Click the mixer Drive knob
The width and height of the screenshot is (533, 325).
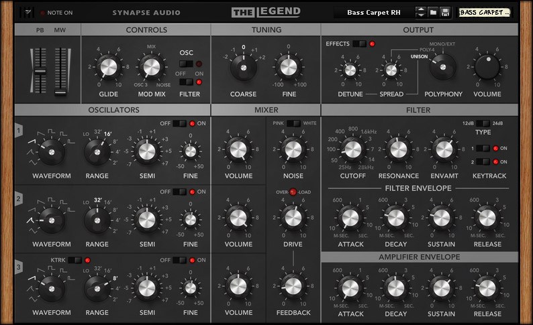tap(293, 216)
